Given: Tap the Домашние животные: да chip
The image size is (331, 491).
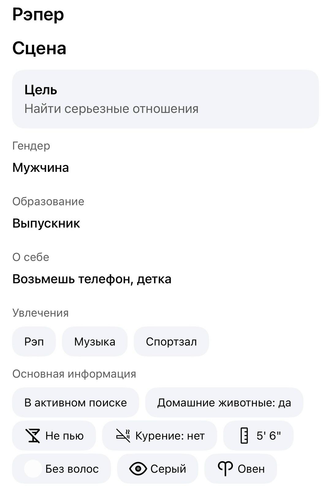Looking at the screenshot, I should tap(224, 402).
